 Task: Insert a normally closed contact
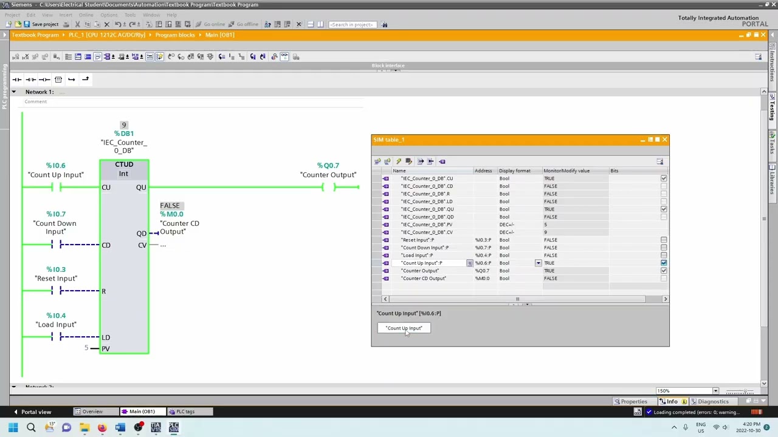[30, 80]
